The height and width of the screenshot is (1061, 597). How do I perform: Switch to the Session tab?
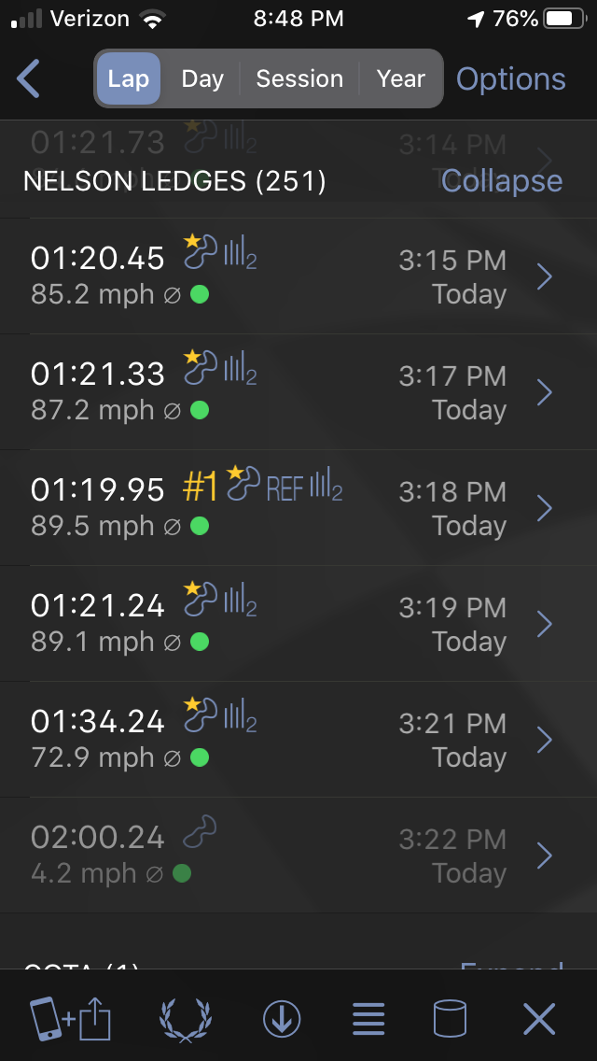(x=299, y=79)
